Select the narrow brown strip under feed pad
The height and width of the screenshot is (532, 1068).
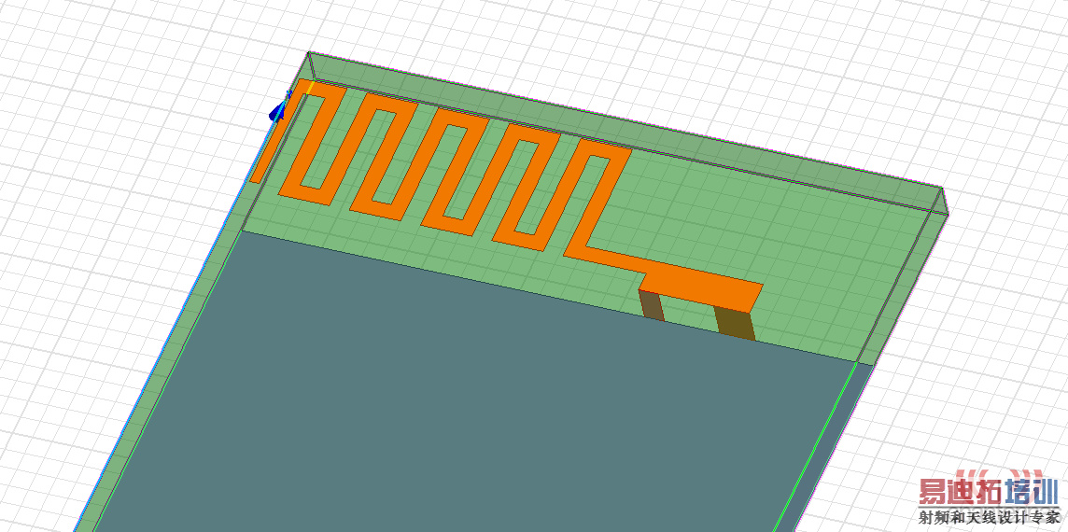tap(652, 304)
